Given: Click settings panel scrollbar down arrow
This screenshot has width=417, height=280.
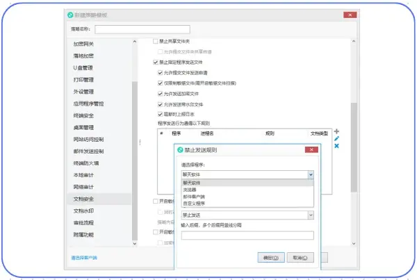Looking at the screenshot, I should (354, 243).
